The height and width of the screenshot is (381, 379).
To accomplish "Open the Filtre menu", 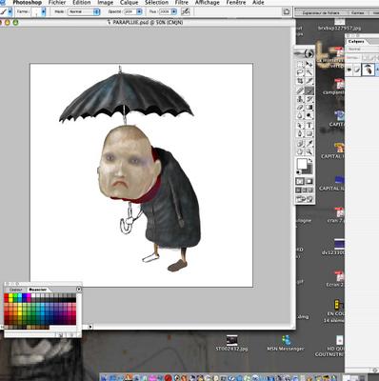I will [182, 3].
